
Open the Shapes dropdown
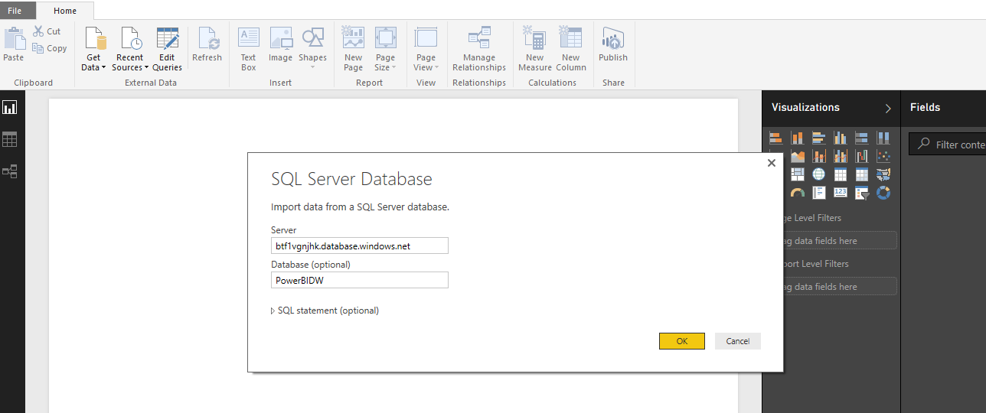(x=312, y=49)
